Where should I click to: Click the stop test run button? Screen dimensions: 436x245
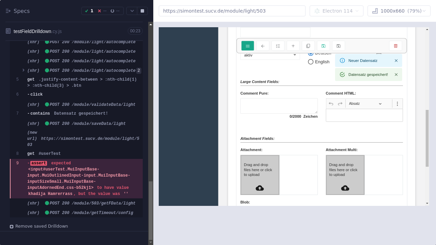click(142, 11)
